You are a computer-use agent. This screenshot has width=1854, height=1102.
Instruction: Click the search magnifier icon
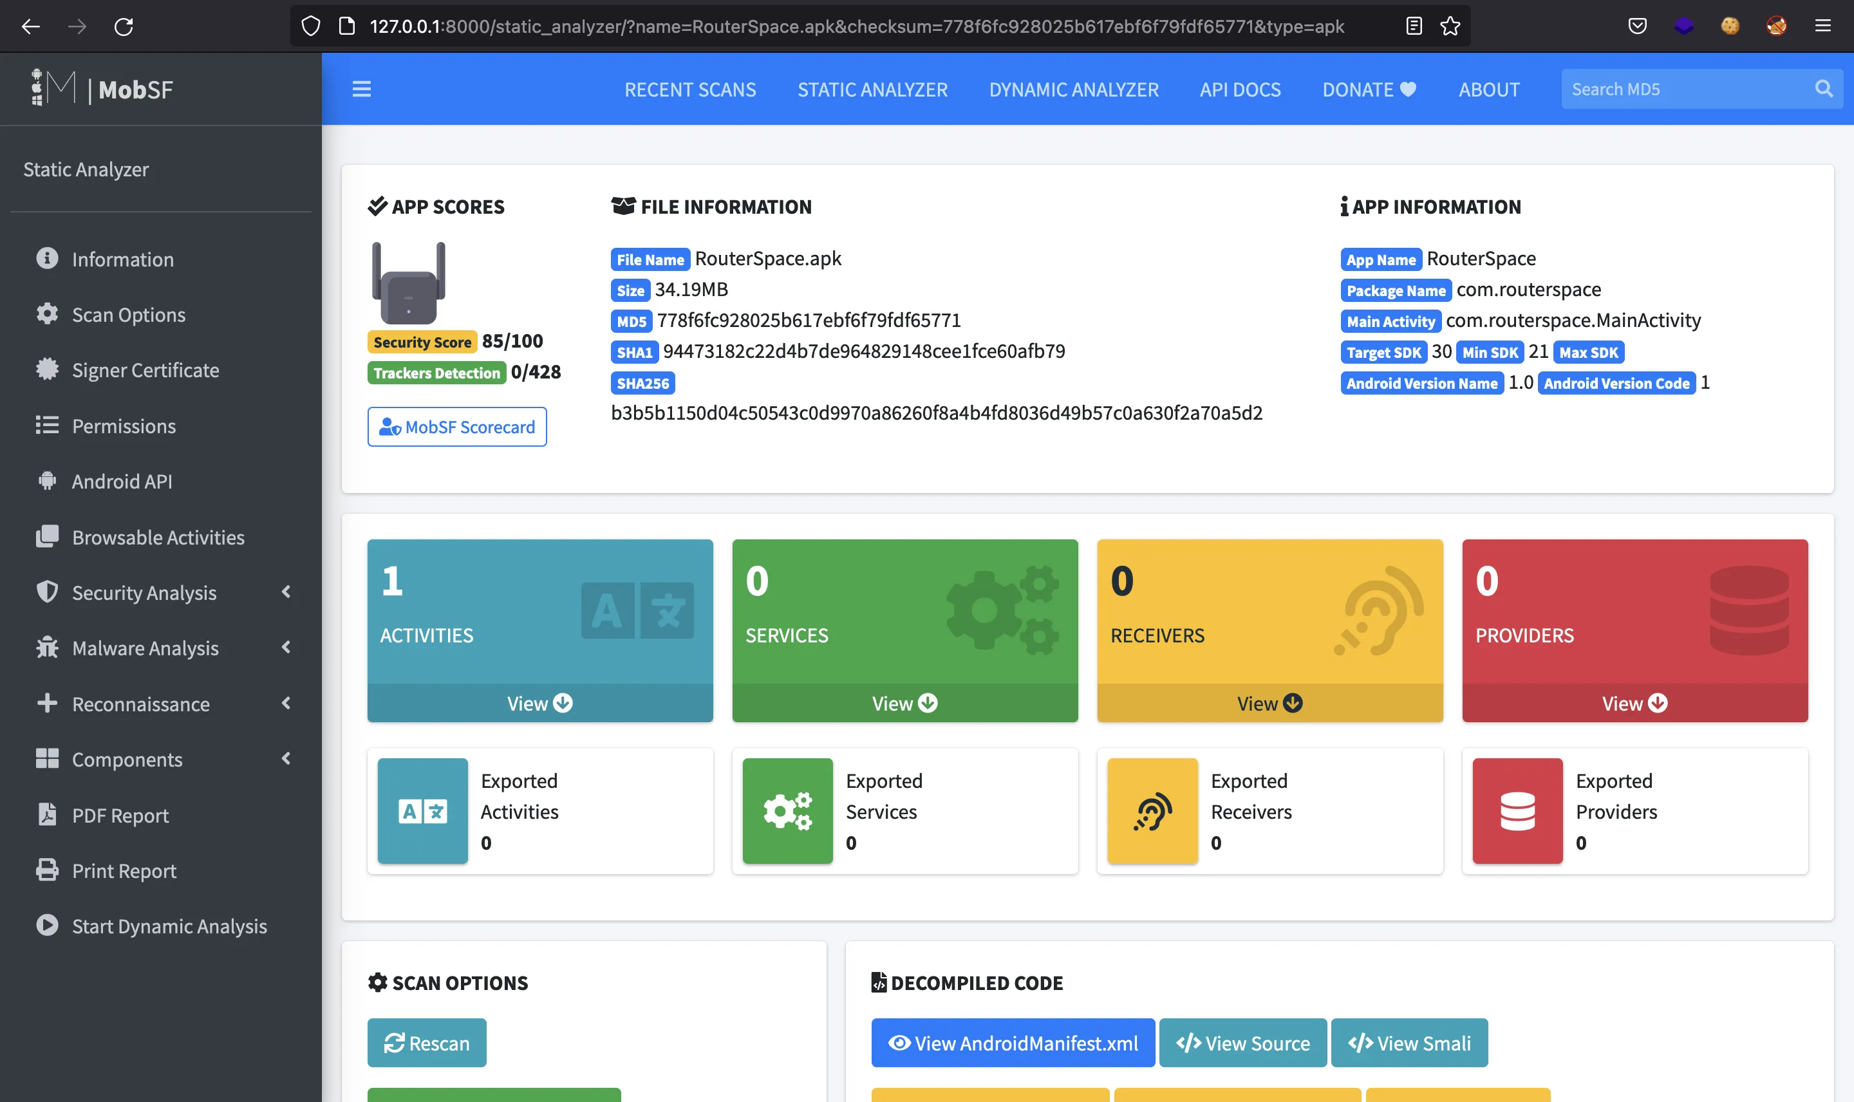pyautogui.click(x=1824, y=89)
